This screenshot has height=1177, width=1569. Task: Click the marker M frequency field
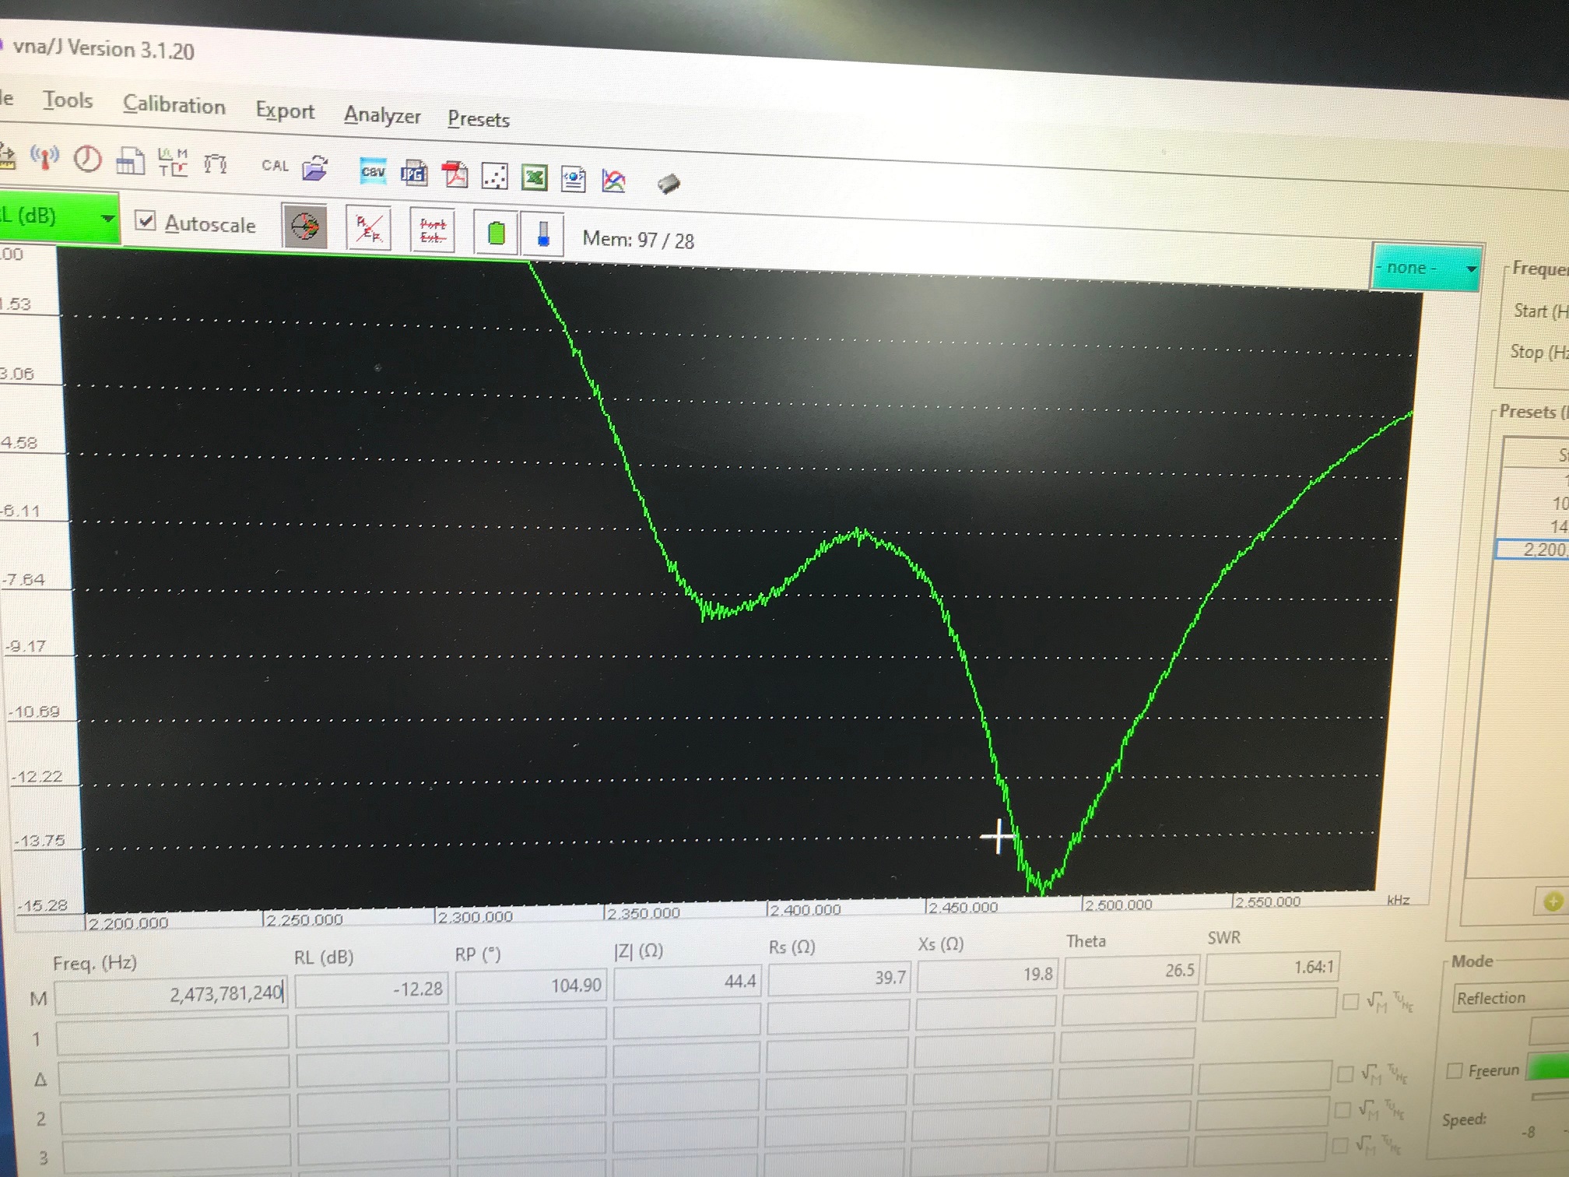(x=171, y=994)
